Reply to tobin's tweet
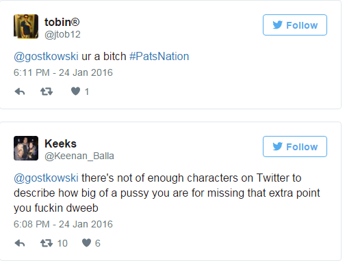Screen dimensions: 347x265 (20, 92)
